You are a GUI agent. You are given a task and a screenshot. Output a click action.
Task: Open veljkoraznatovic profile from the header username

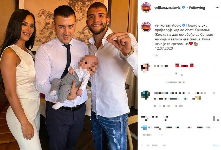pos(168,8)
